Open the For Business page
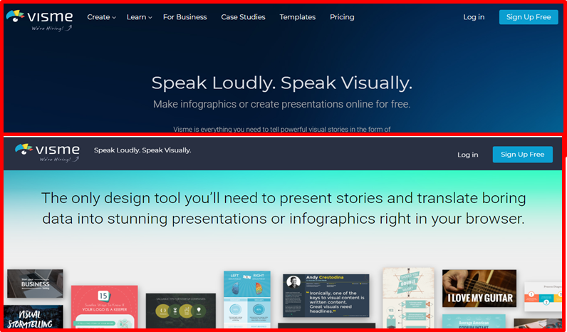The height and width of the screenshot is (332, 567). (x=184, y=17)
